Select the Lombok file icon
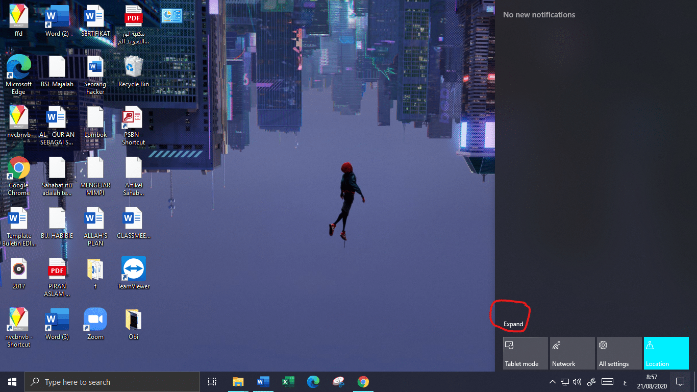 point(95,121)
